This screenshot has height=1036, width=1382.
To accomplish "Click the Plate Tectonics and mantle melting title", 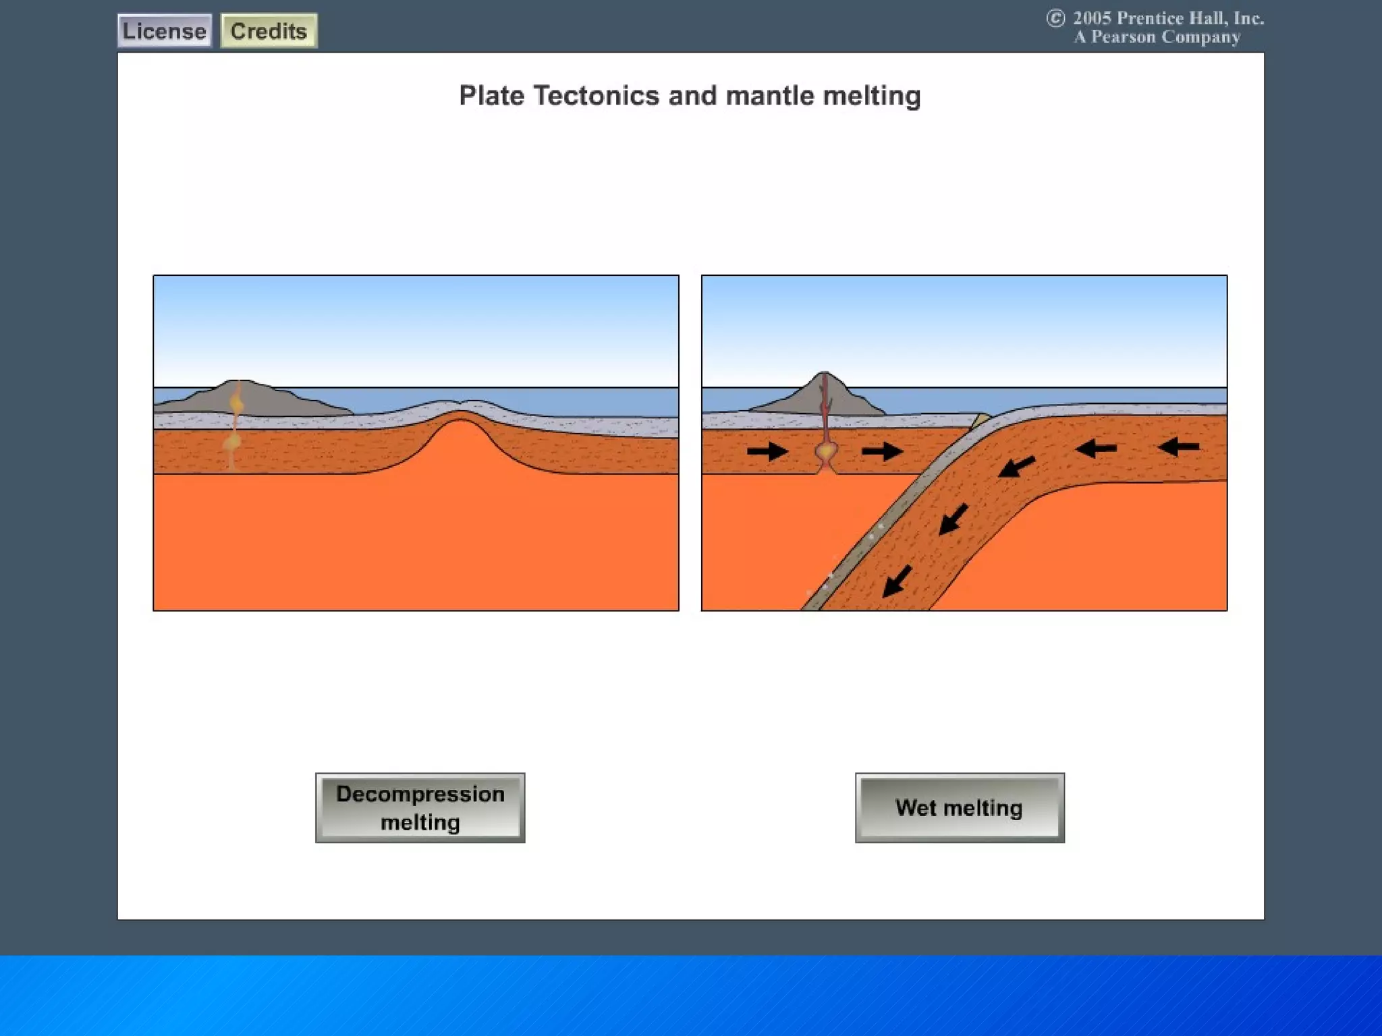I will (690, 96).
